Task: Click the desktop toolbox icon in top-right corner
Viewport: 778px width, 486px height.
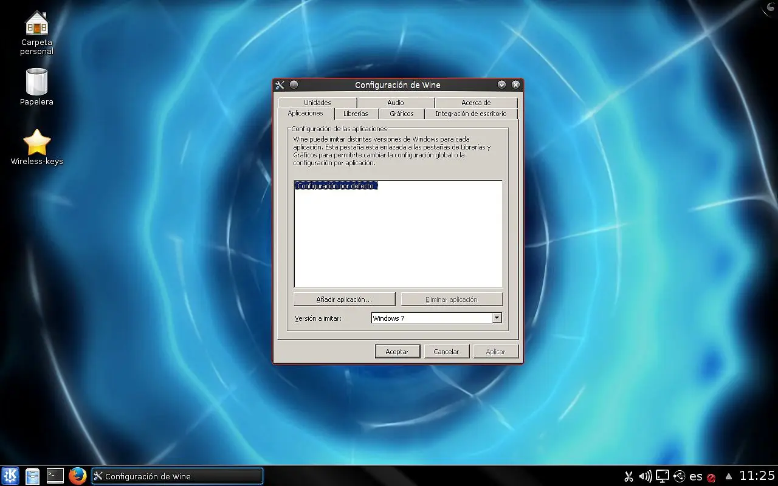Action: click(x=771, y=6)
